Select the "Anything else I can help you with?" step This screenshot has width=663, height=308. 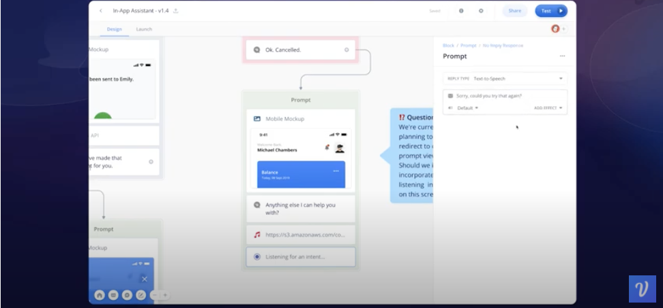click(x=301, y=209)
